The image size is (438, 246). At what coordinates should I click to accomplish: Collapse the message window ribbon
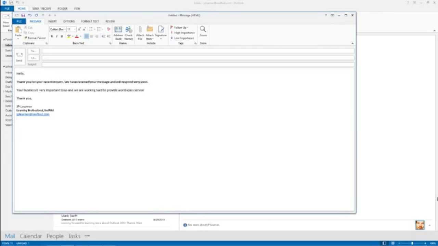[x=352, y=43]
